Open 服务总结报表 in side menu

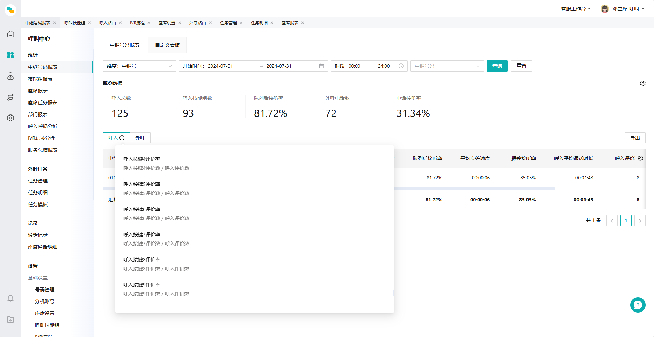click(x=43, y=150)
